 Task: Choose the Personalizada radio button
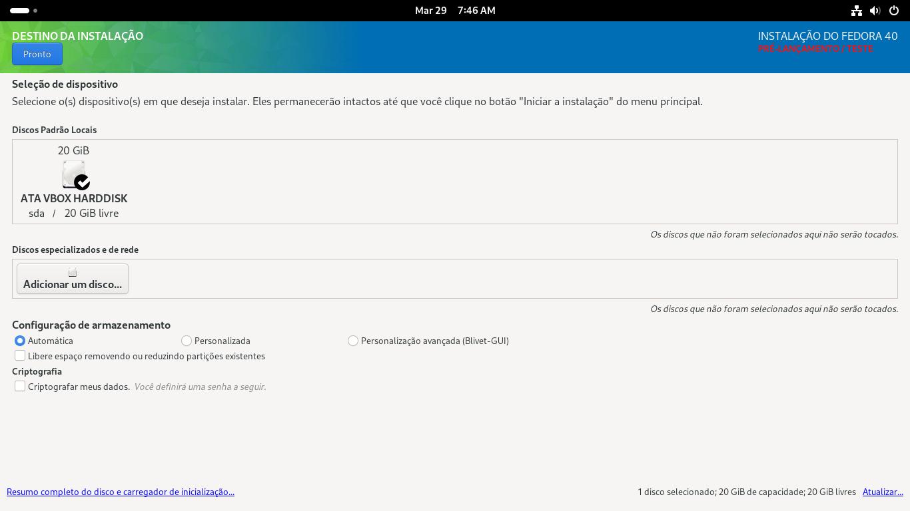[187, 341]
